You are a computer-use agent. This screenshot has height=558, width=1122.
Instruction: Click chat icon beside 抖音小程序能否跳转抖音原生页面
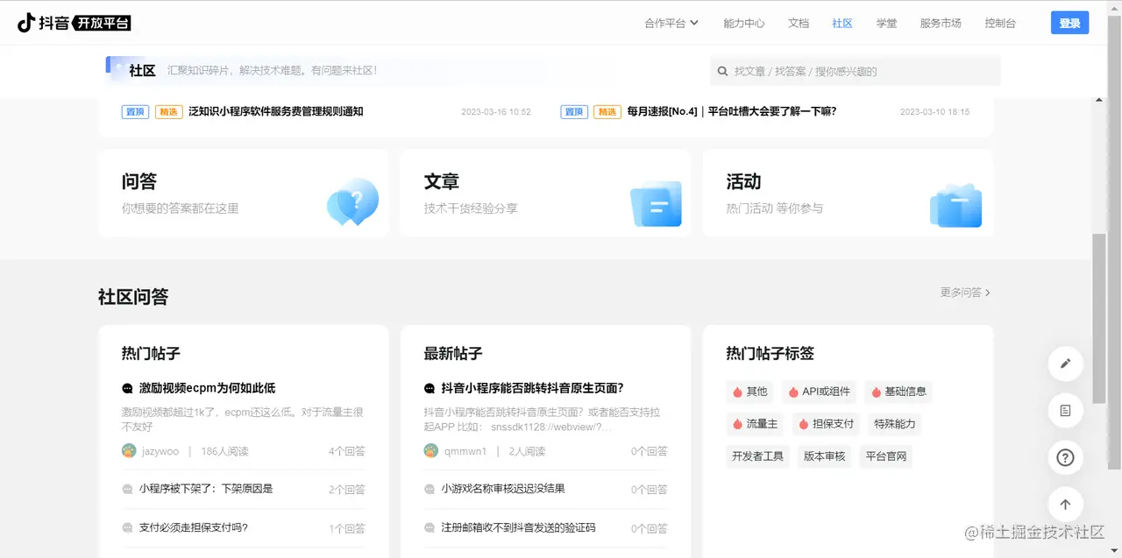[x=430, y=388]
